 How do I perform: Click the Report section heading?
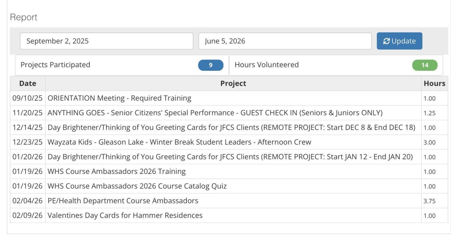24,17
